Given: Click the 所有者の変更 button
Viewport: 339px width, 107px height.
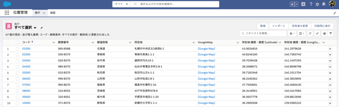Looking at the screenshot, I should tap(300, 26).
